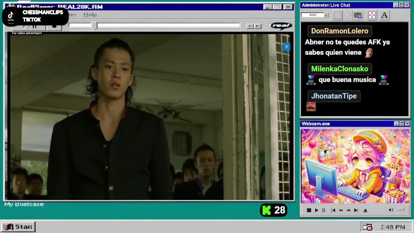414x233 pixels.
Task: Click the RealPlayer previous clip arrow
Action: 250,26
